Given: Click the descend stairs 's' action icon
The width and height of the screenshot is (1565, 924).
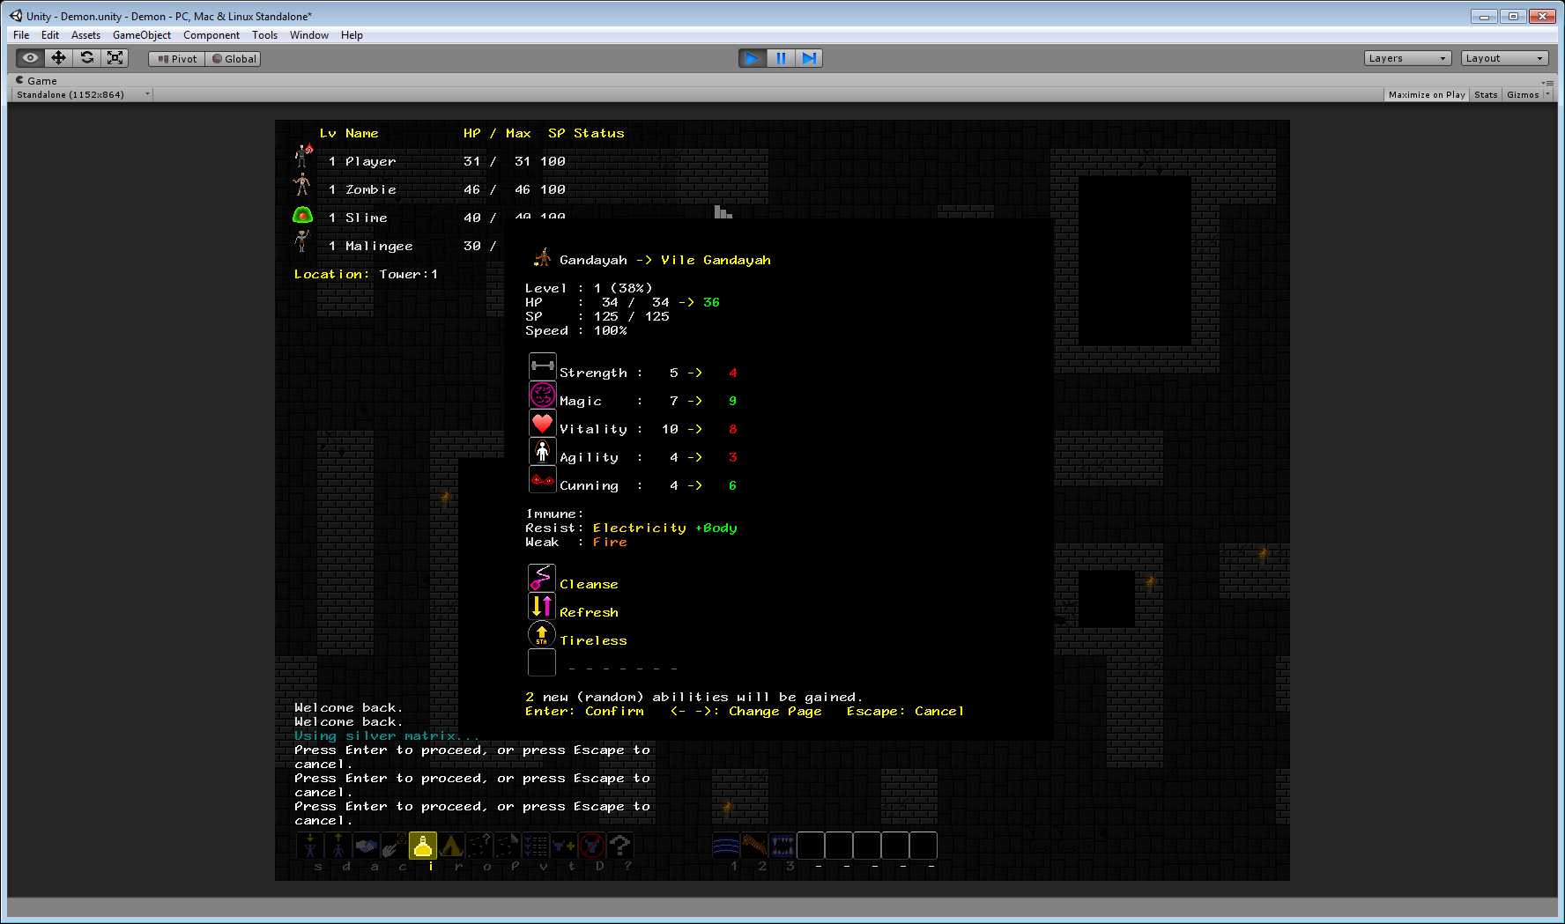Looking at the screenshot, I should (310, 846).
